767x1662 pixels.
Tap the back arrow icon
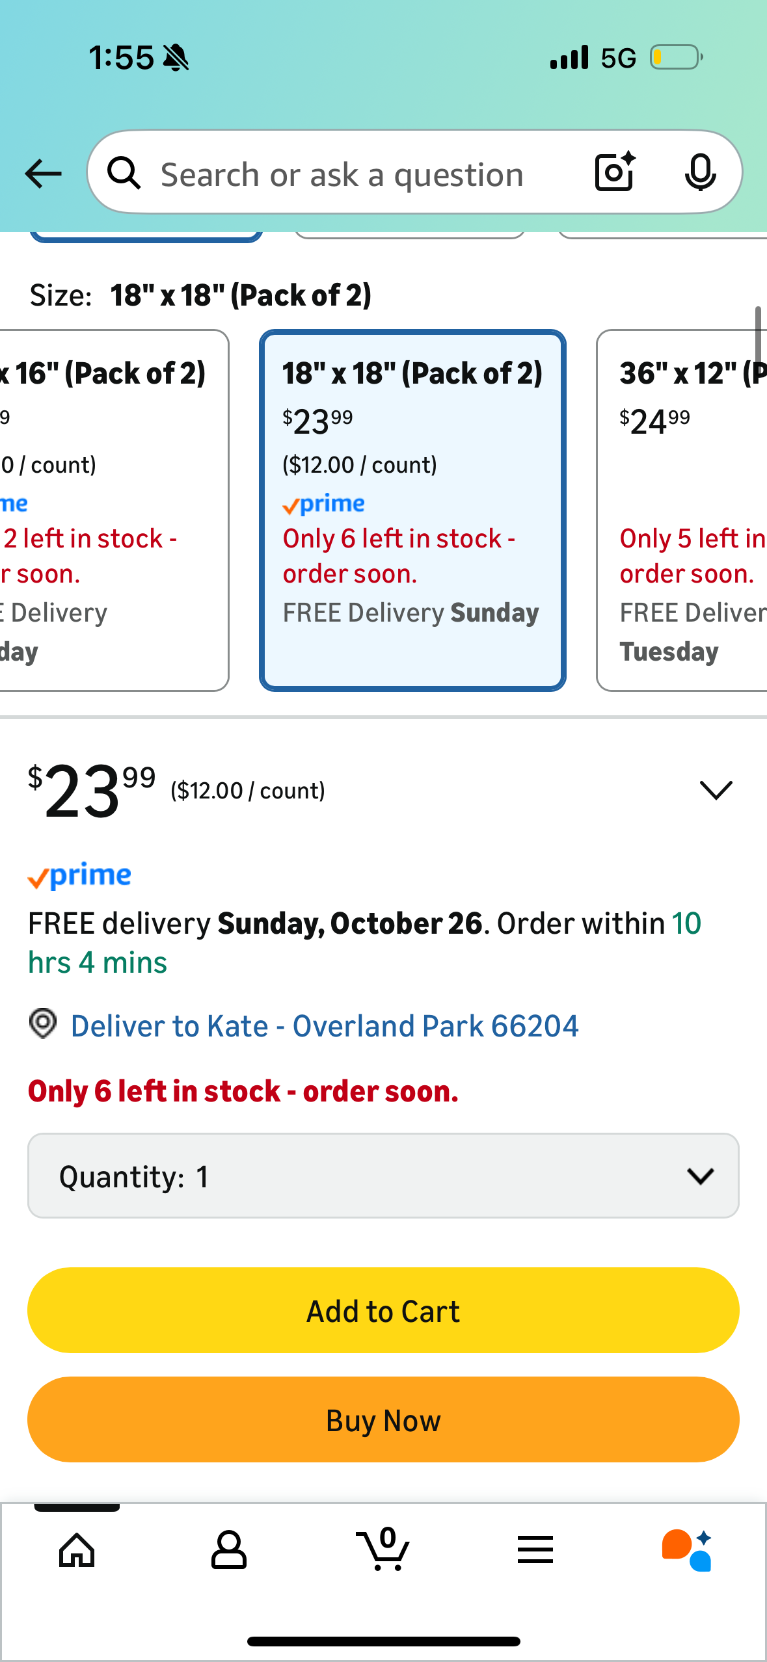click(43, 174)
